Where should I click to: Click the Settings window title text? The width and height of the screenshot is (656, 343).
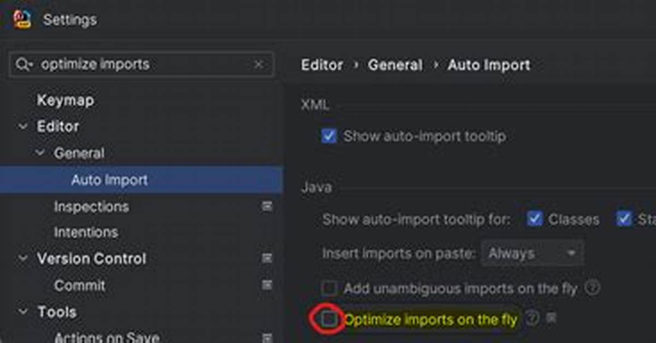[70, 20]
